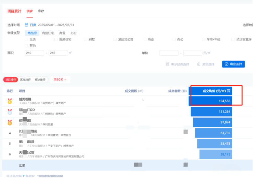Click the sort icon in 成交均价 header
Viewport: 253px width, 178px height.
pyautogui.click(x=229, y=91)
